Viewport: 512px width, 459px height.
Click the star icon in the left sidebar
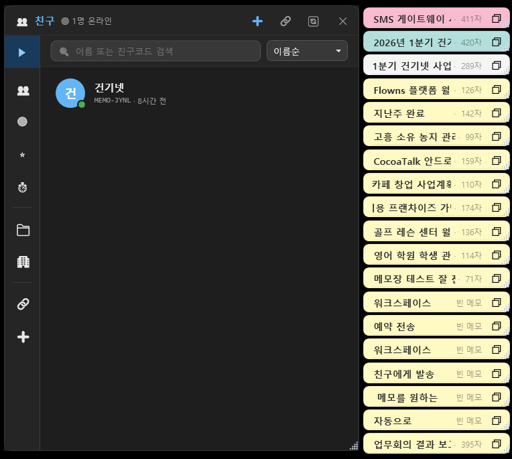tap(23, 155)
